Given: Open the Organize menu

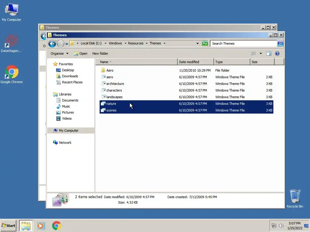Looking at the screenshot, I should pyautogui.click(x=59, y=53).
